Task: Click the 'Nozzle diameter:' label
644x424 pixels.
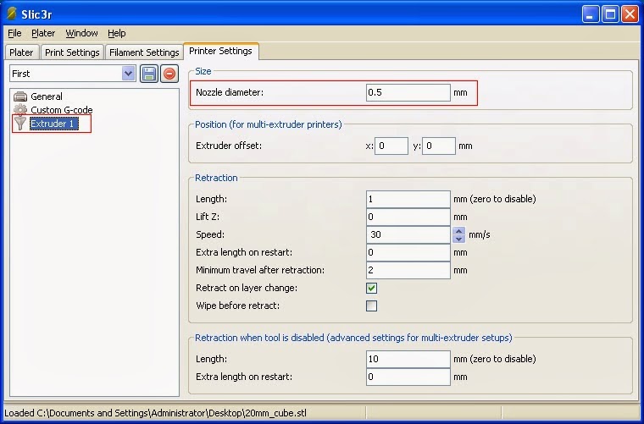Action: pyautogui.click(x=230, y=93)
